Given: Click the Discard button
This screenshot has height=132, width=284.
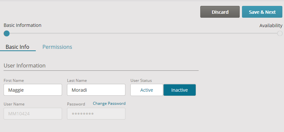Looking at the screenshot, I should click(220, 12).
